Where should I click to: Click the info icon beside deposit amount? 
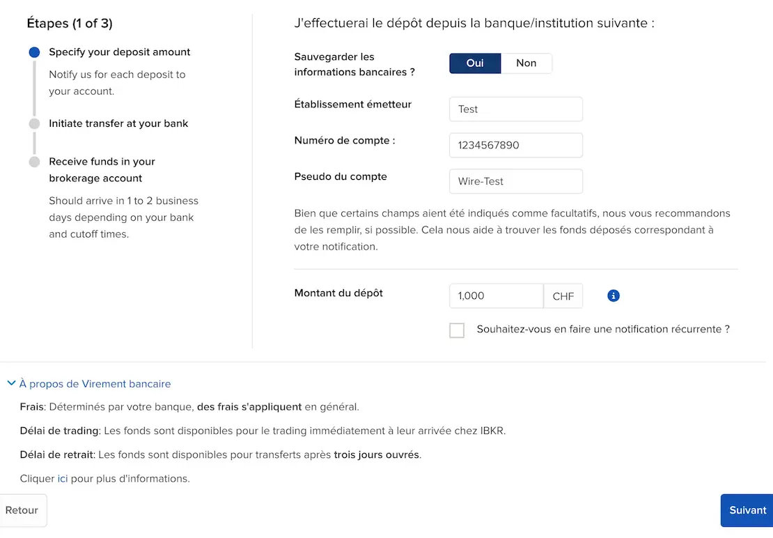[614, 296]
